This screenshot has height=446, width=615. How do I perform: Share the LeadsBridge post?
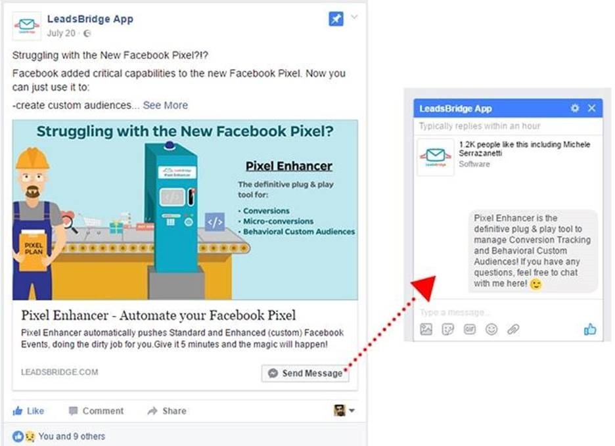(167, 411)
